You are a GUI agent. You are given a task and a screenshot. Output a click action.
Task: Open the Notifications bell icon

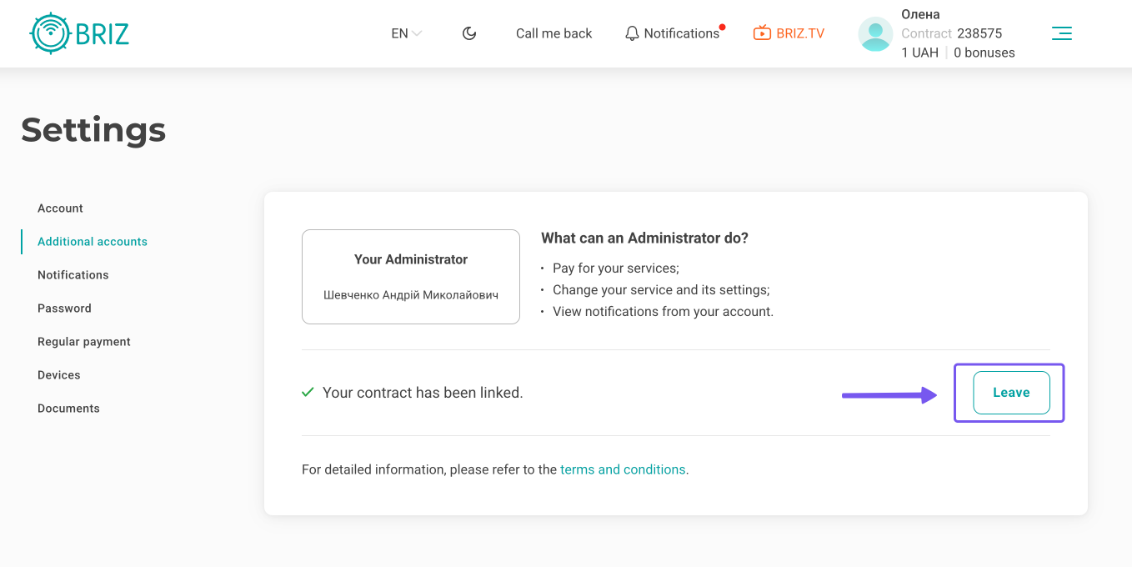(x=633, y=33)
